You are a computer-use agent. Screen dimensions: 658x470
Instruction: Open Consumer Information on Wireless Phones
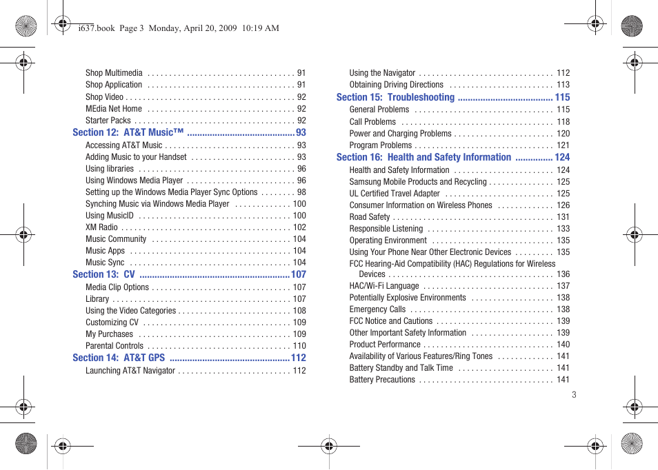459,205
